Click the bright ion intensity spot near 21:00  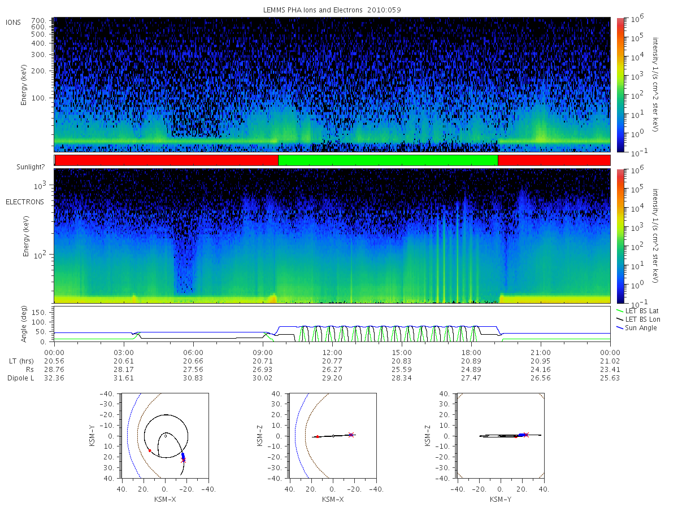541,135
